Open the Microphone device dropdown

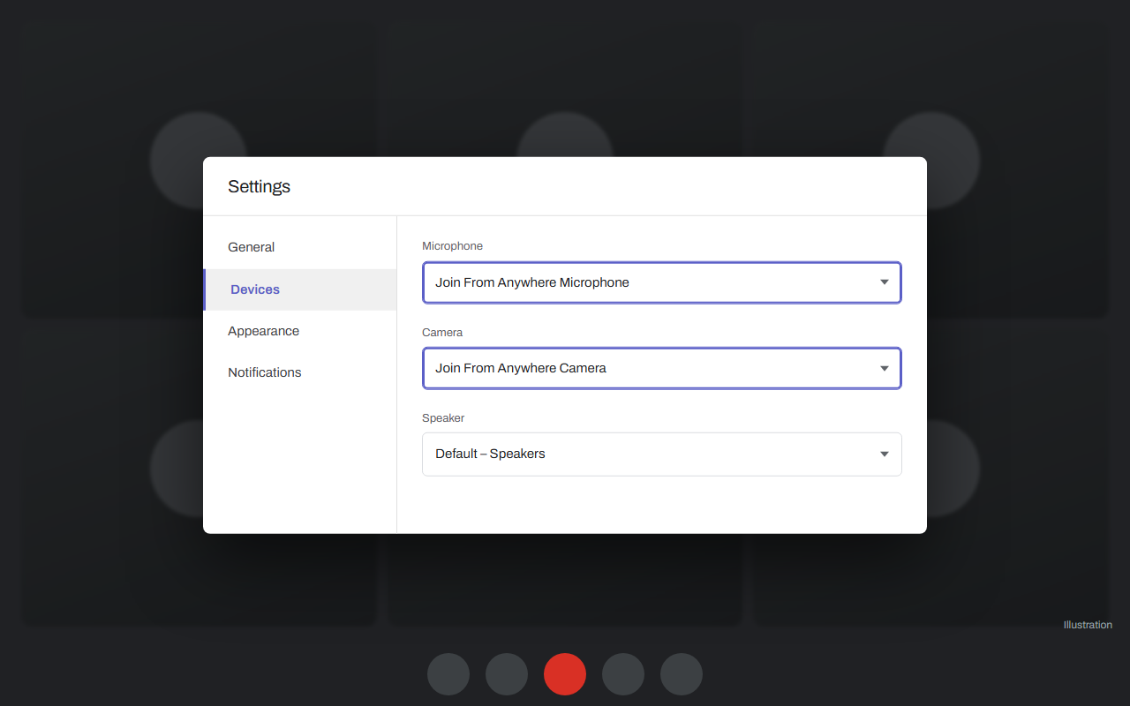pos(662,282)
